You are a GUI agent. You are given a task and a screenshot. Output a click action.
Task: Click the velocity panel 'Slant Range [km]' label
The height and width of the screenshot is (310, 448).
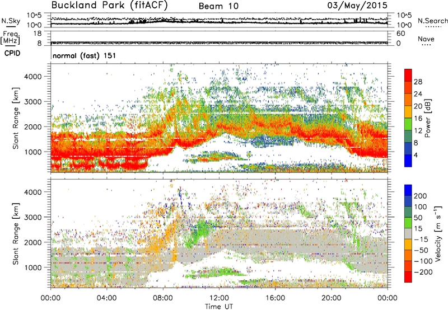pyautogui.click(x=16, y=234)
